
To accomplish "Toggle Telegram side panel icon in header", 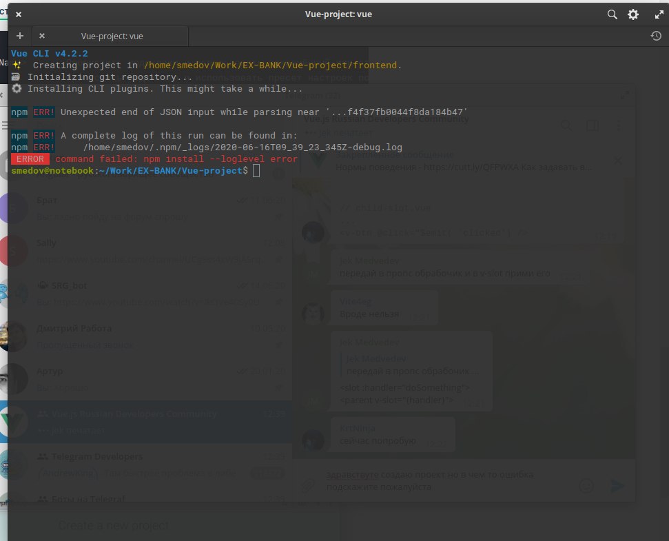I will [593, 125].
